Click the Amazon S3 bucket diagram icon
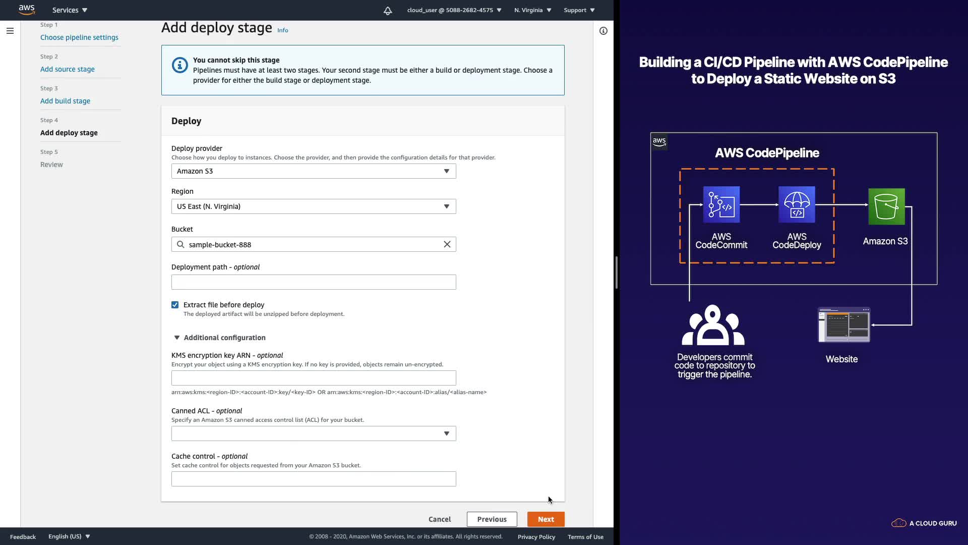 [x=886, y=206]
